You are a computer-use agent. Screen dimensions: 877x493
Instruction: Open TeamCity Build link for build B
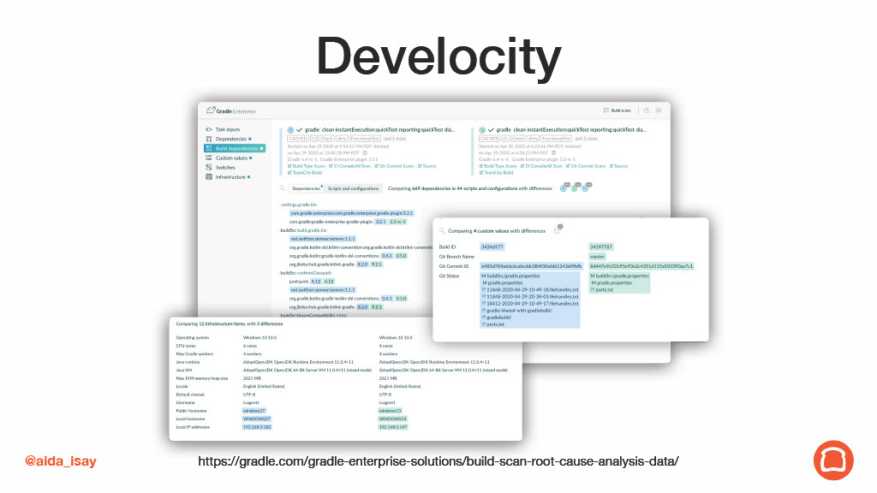(x=496, y=173)
